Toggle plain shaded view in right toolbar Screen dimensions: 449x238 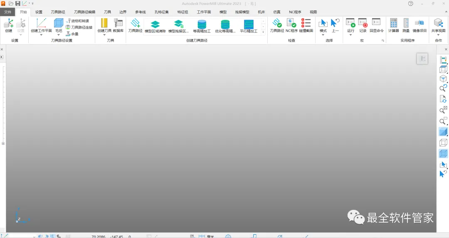(x=443, y=132)
